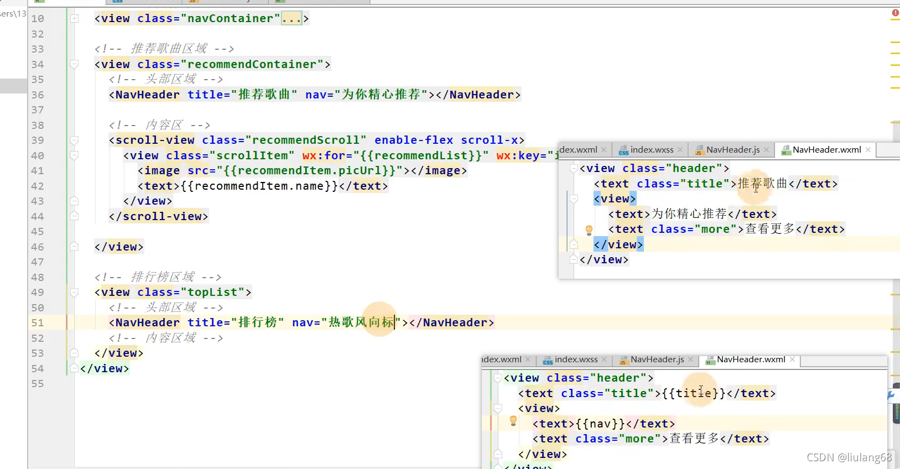Click the fold end marker at line 54

[x=74, y=368]
